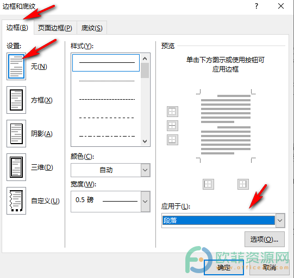
Task: Expand the 宽度(W) width dropdown arrow
Action: (145, 202)
